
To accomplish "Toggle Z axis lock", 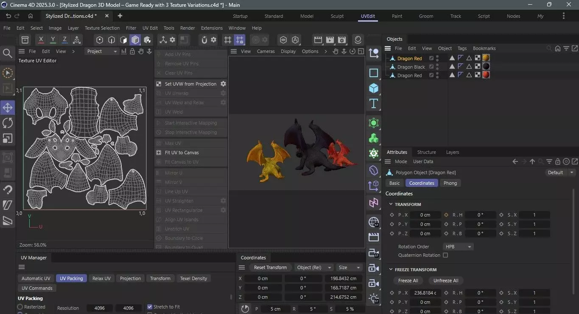I will 64,40.
